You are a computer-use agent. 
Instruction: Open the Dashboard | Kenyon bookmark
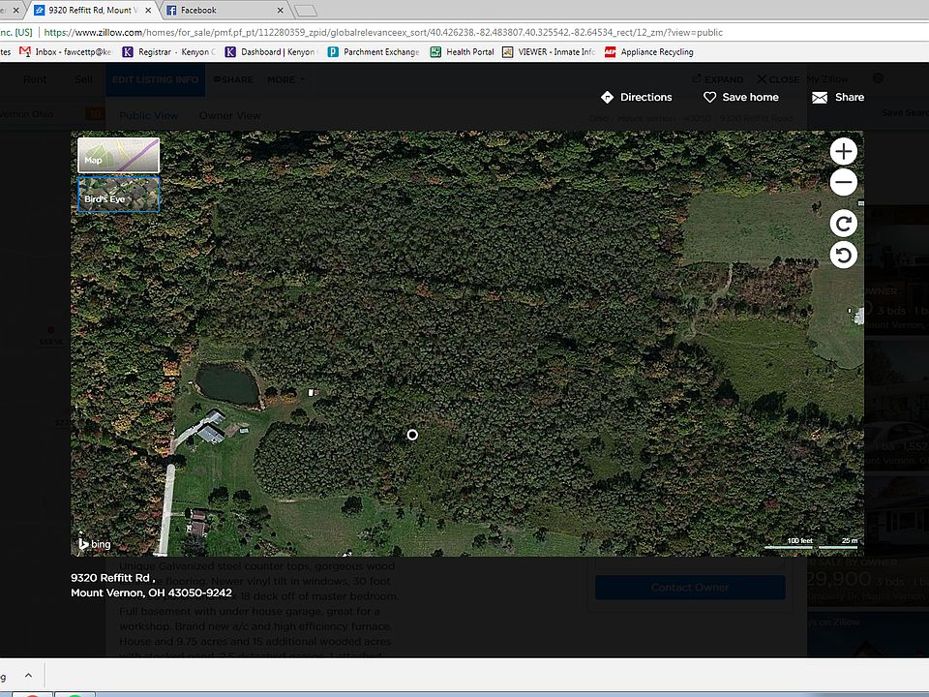point(270,52)
